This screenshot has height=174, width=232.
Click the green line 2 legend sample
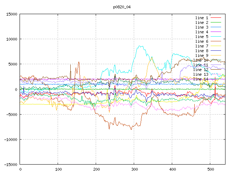[x=216, y=22]
